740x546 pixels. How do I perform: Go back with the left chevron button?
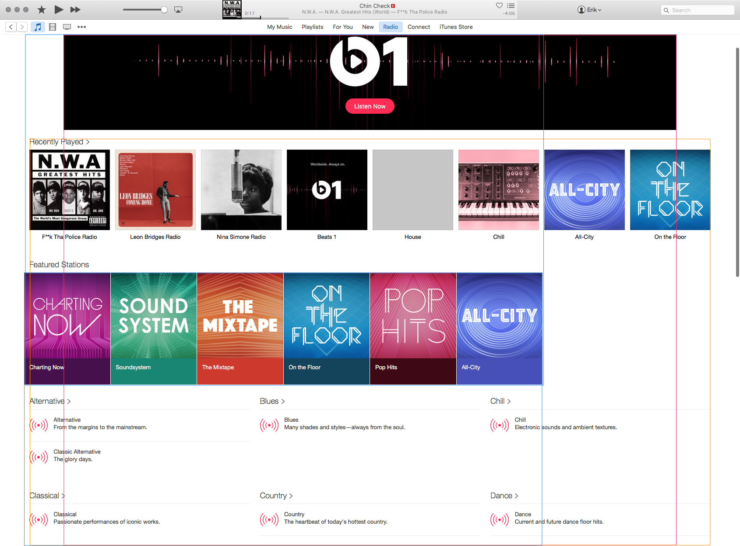click(x=11, y=27)
